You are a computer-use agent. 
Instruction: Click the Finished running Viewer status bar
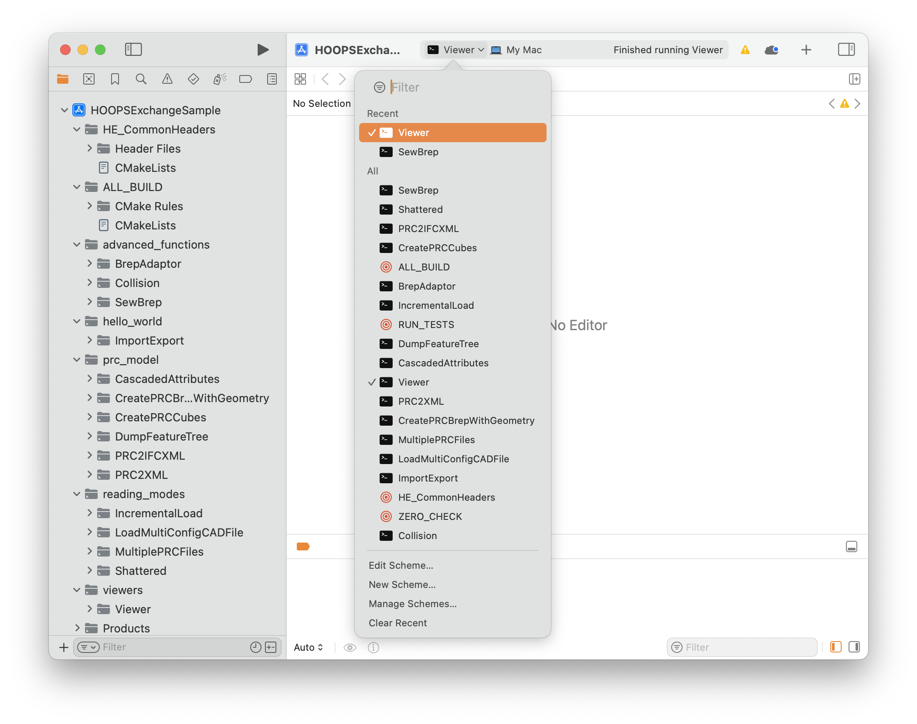click(x=667, y=49)
